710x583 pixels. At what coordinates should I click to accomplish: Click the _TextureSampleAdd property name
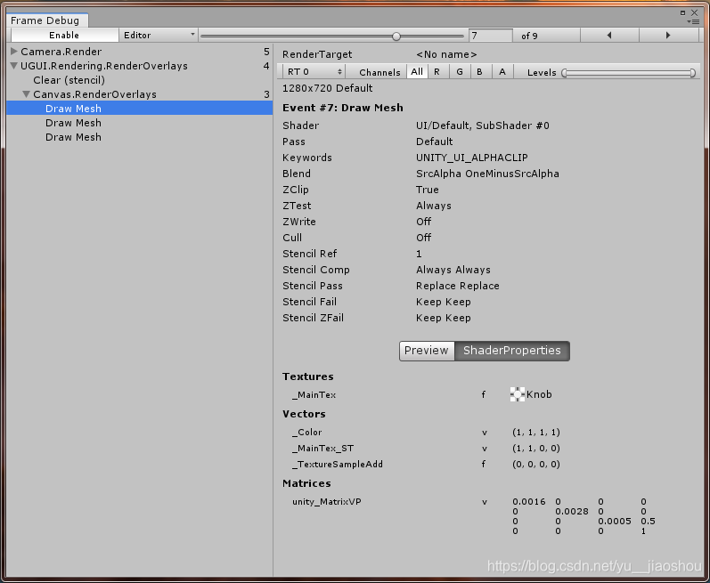pyautogui.click(x=338, y=464)
